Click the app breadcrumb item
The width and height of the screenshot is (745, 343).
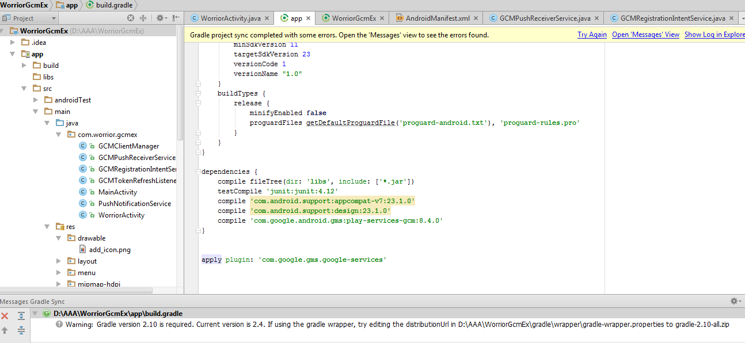pos(66,5)
